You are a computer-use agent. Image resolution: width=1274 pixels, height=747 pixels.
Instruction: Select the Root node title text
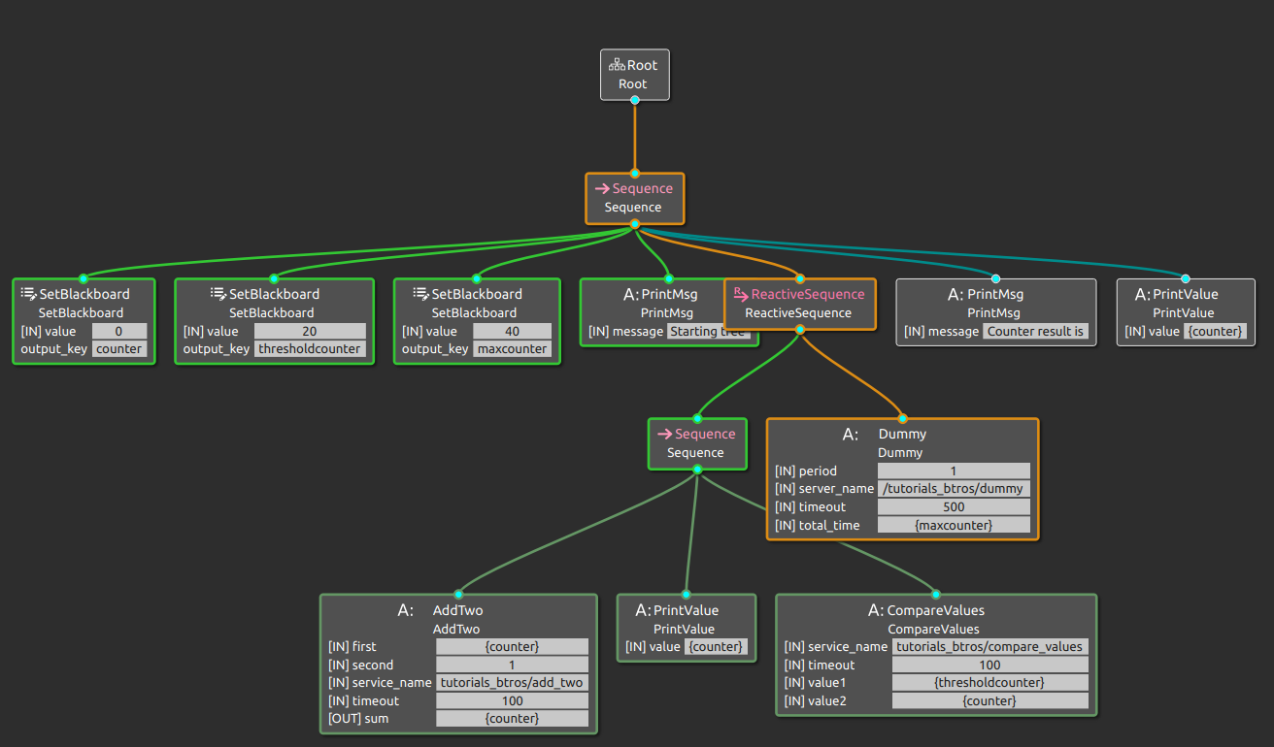coord(643,65)
